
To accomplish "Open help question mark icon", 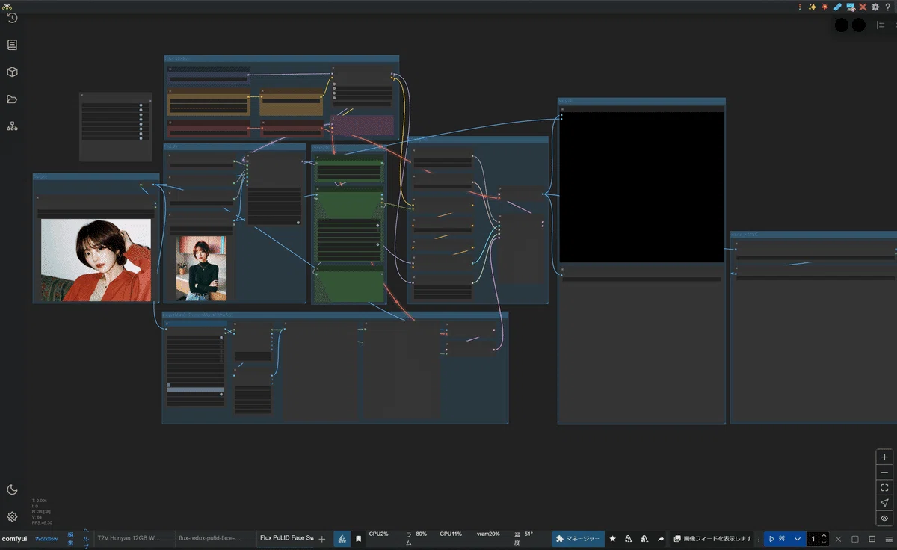I will coord(887,7).
